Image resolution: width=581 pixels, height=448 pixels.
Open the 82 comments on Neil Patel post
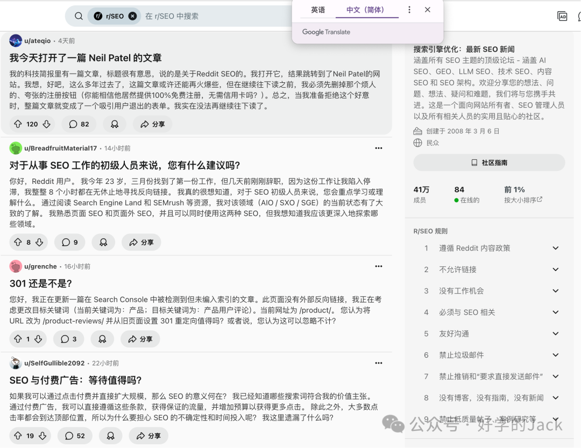coord(79,124)
